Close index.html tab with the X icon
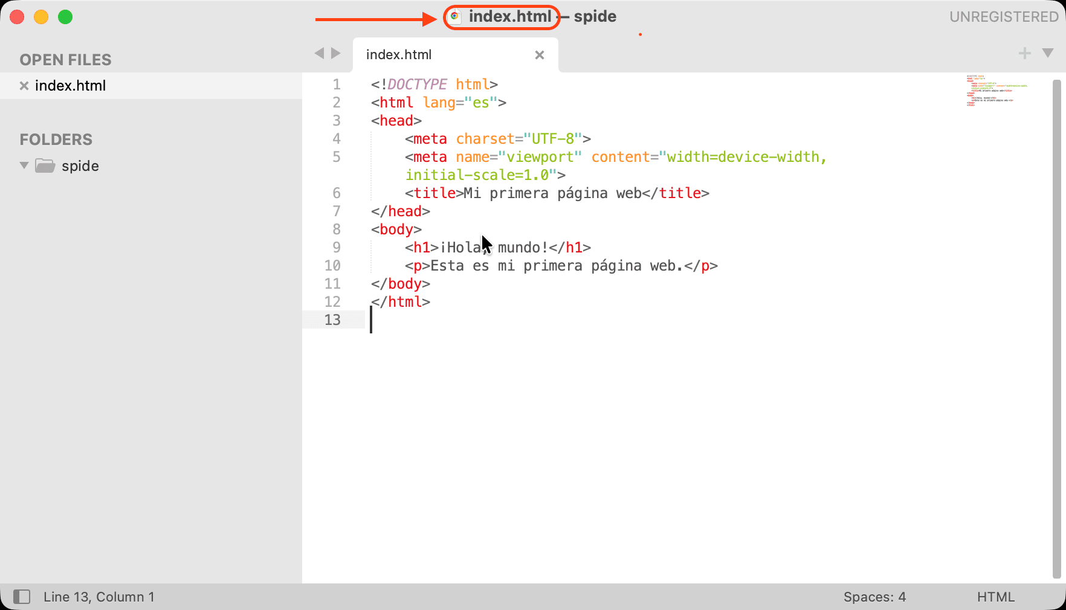This screenshot has width=1066, height=610. pos(539,55)
